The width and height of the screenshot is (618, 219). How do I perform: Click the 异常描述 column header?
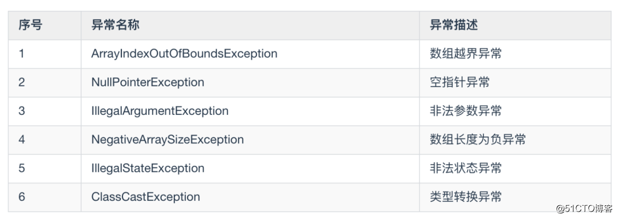454,25
